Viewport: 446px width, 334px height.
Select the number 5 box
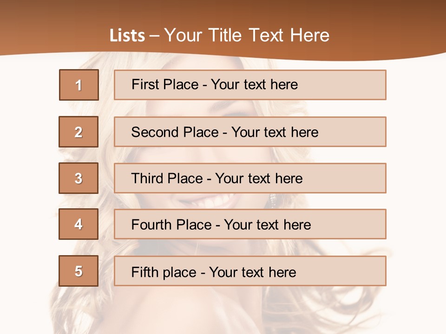[x=79, y=271]
